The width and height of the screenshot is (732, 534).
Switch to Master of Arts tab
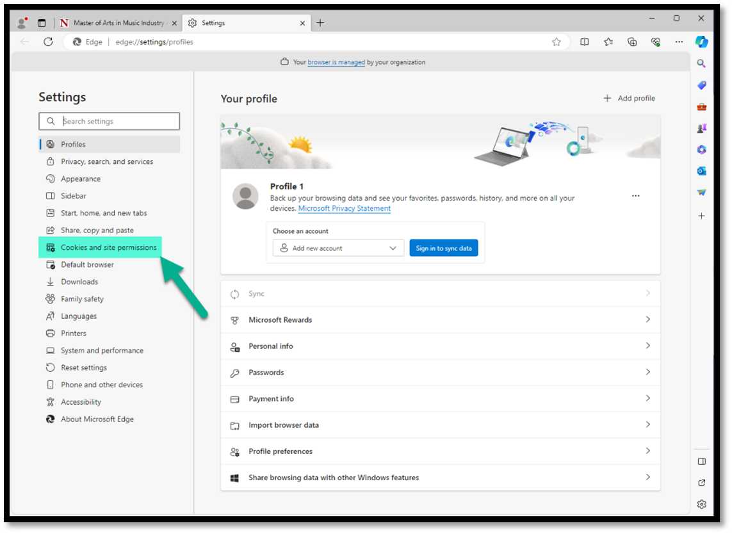coord(118,23)
